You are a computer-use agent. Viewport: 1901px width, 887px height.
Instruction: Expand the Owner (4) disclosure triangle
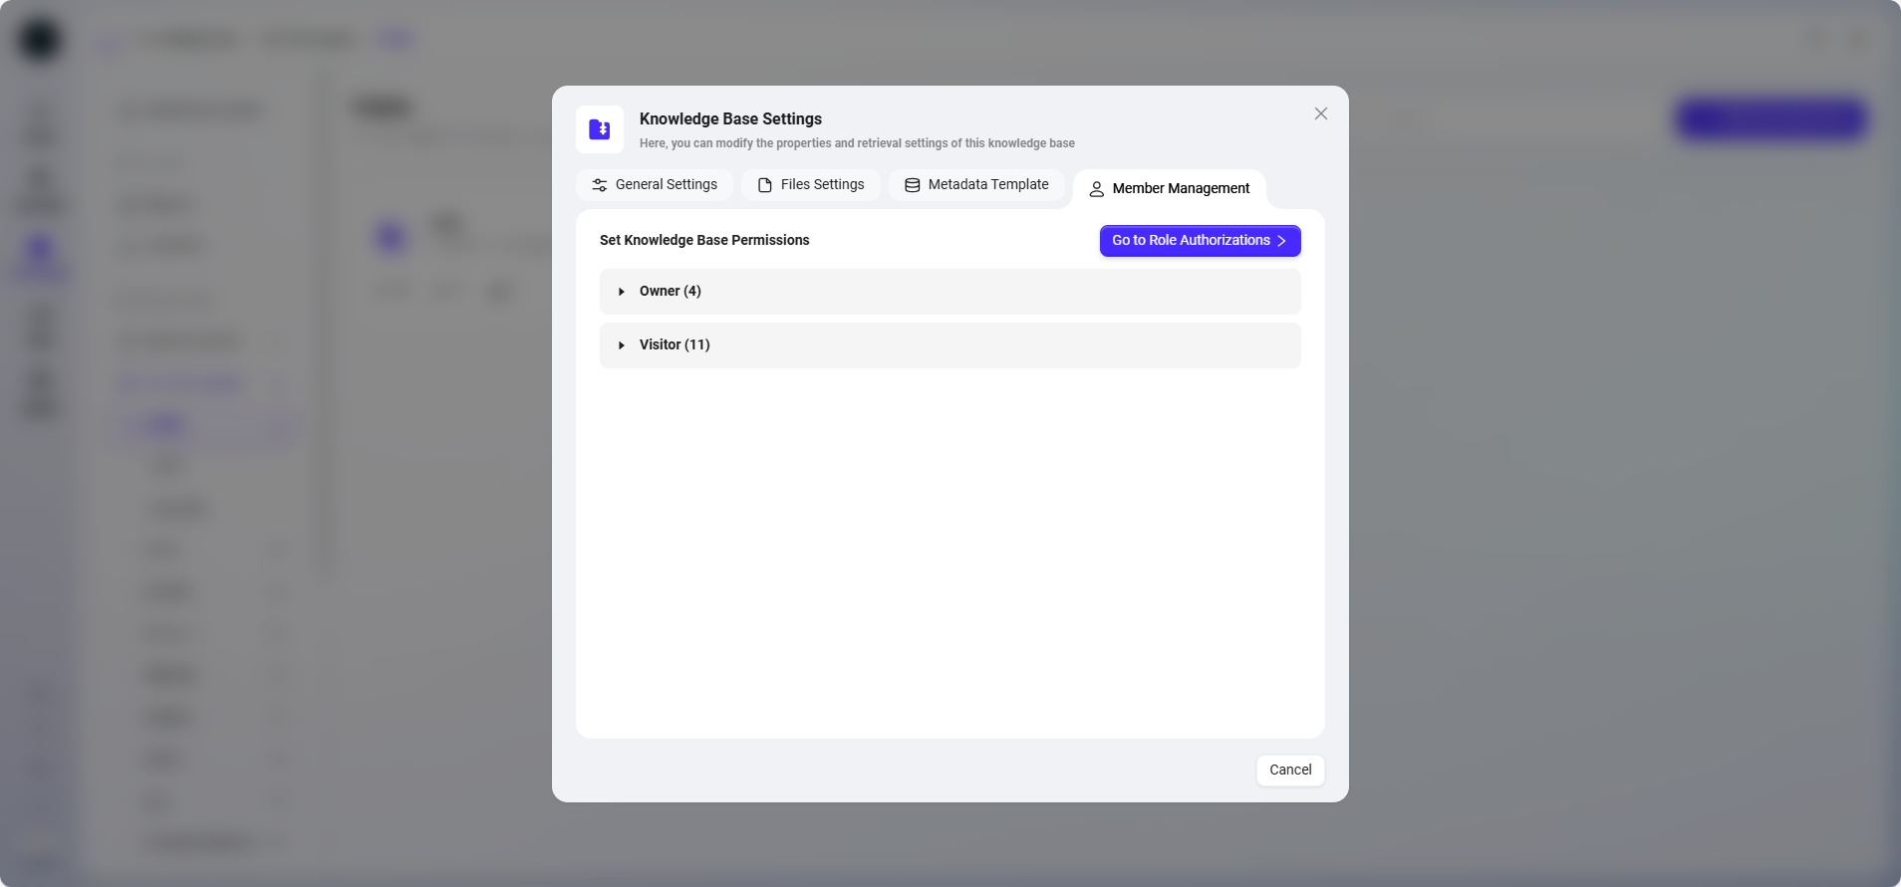(x=622, y=292)
